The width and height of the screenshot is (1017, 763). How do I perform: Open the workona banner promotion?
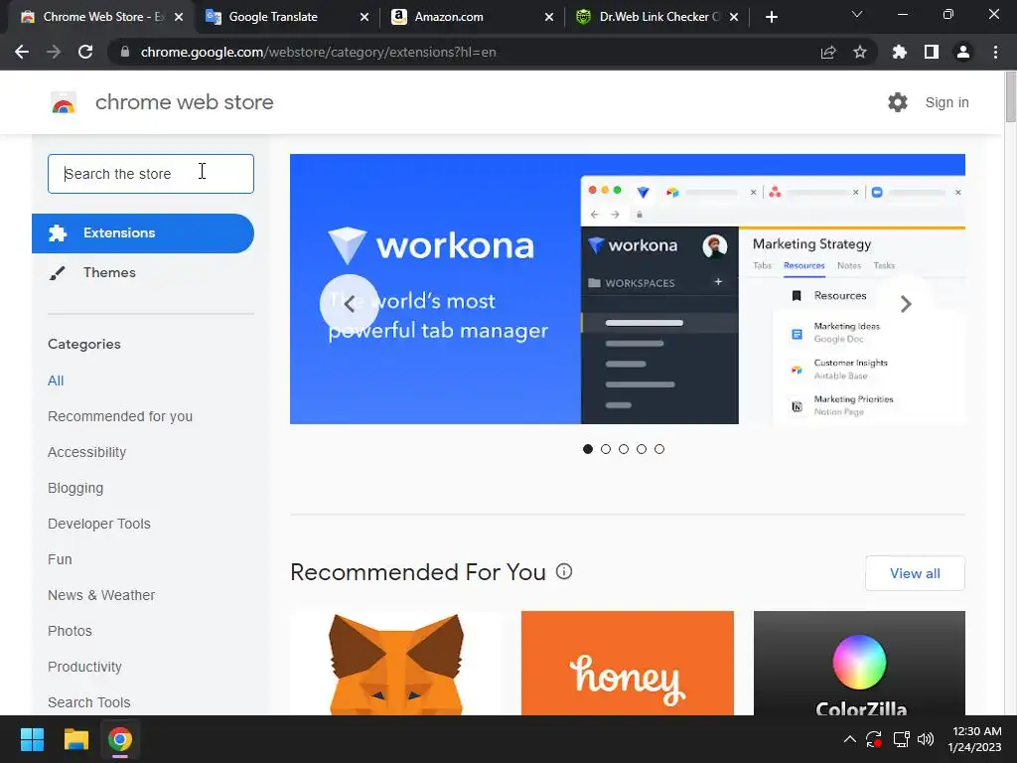628,289
